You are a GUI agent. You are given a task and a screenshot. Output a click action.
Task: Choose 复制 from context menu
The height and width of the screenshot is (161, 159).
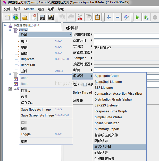point(46,47)
